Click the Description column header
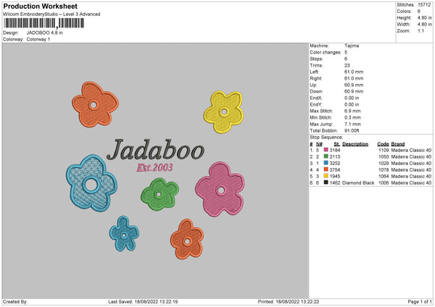The image size is (435, 307). pos(355,144)
